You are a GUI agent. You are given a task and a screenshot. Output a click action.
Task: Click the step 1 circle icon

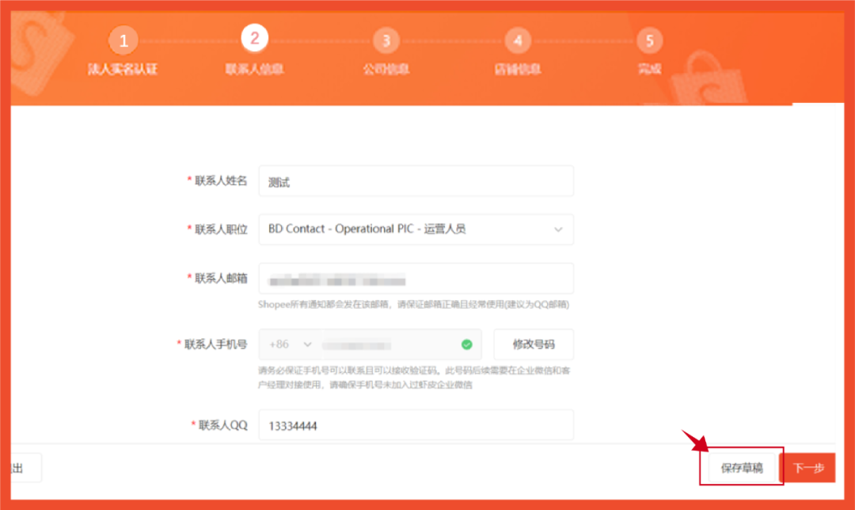coord(123,40)
